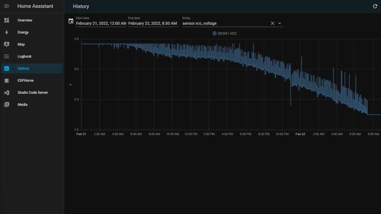Screen dimensions: 381x214
Task: Click the Start date field
Action: coord(101,23)
